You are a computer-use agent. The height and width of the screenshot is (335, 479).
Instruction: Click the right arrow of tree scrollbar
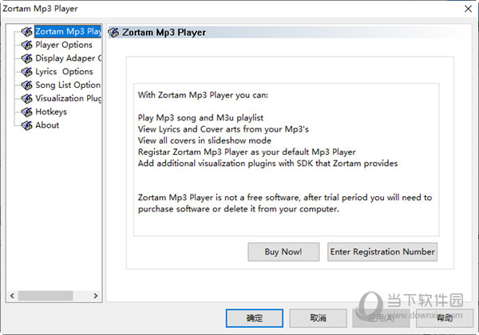click(x=96, y=296)
